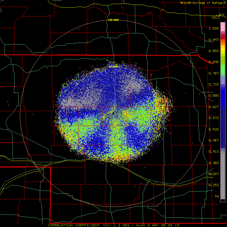Viewport: 227px width, 227px height.
Task: Click the DCC label above the color scale
Action: 221,15
